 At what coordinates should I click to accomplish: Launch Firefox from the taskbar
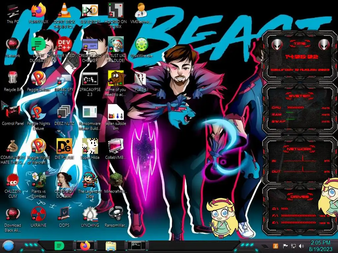pos(85,246)
